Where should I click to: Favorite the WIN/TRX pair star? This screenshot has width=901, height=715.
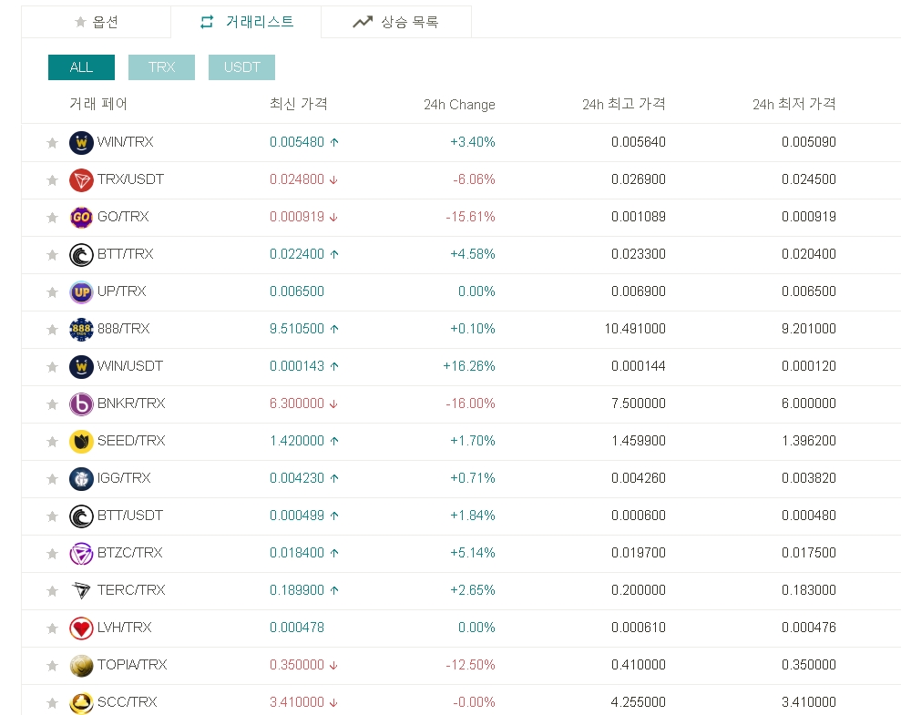pyautogui.click(x=52, y=142)
